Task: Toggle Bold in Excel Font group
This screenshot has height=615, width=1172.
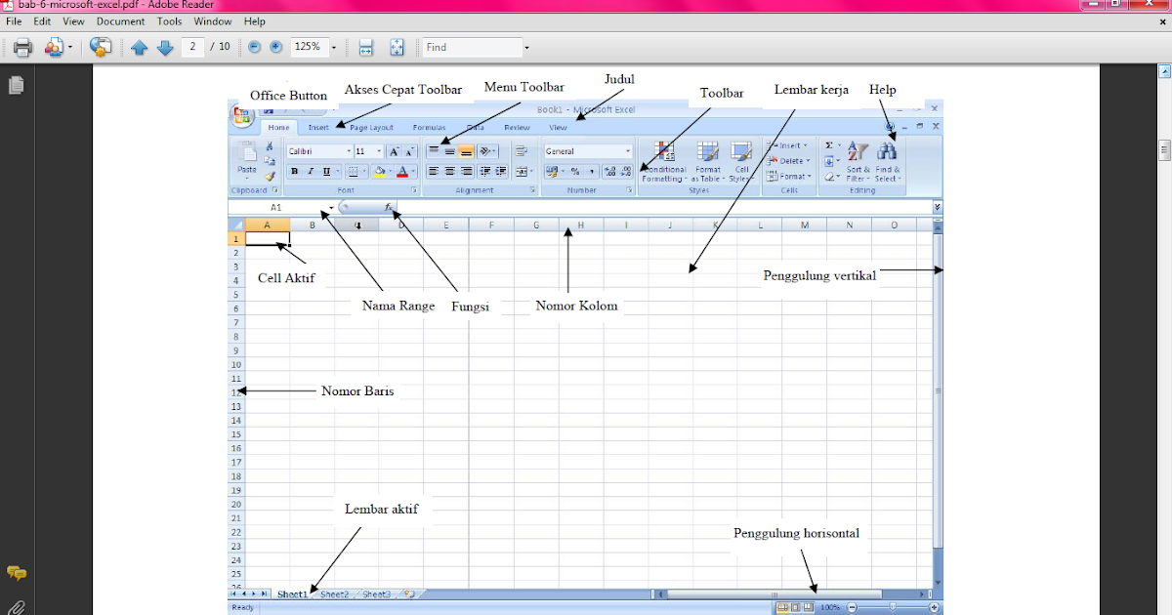Action: 294,172
